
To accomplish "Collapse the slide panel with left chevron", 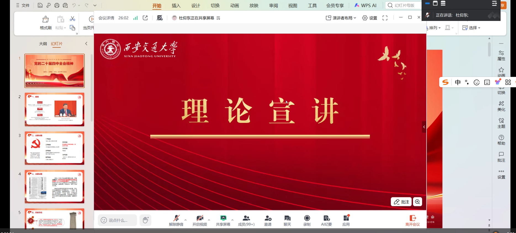I will click(x=86, y=44).
